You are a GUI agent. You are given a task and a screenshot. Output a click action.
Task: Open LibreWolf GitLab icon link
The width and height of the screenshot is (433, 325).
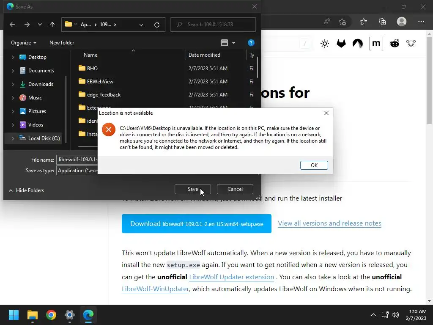(x=341, y=44)
